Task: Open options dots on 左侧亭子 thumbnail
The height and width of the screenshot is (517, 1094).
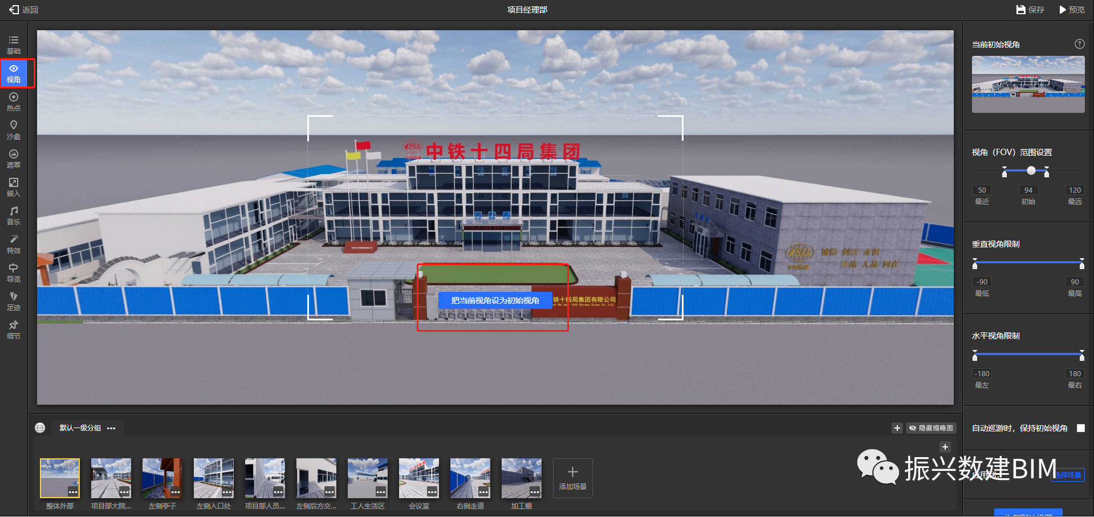Action: (176, 492)
